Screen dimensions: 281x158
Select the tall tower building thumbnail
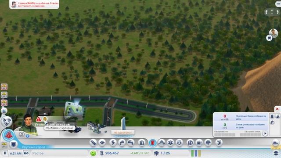pyautogui.click(x=123, y=123)
